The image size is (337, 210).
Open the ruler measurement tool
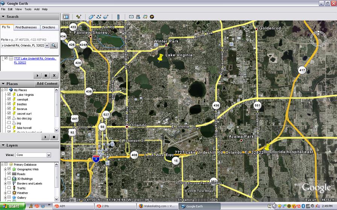point(118,17)
